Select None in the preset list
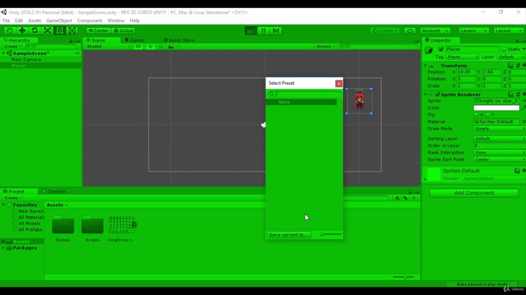Screen dimensions: 526x295 pyautogui.click(x=301, y=102)
